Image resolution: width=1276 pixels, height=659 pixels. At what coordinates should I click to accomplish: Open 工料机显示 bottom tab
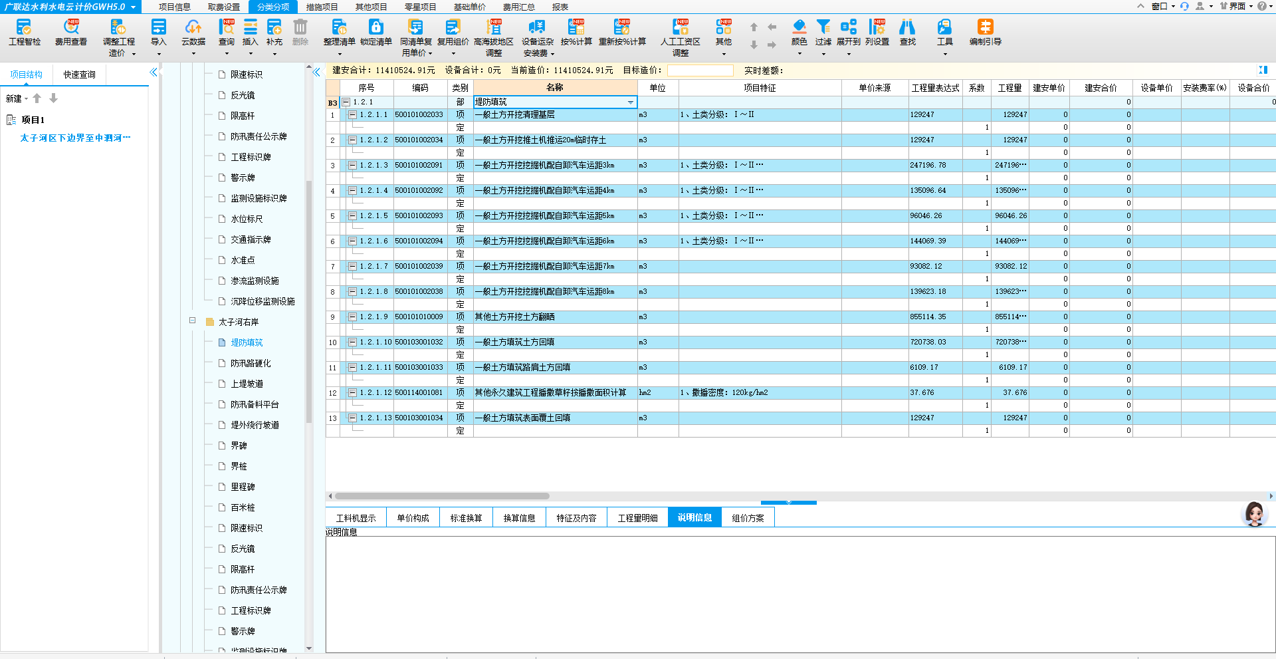tap(356, 518)
